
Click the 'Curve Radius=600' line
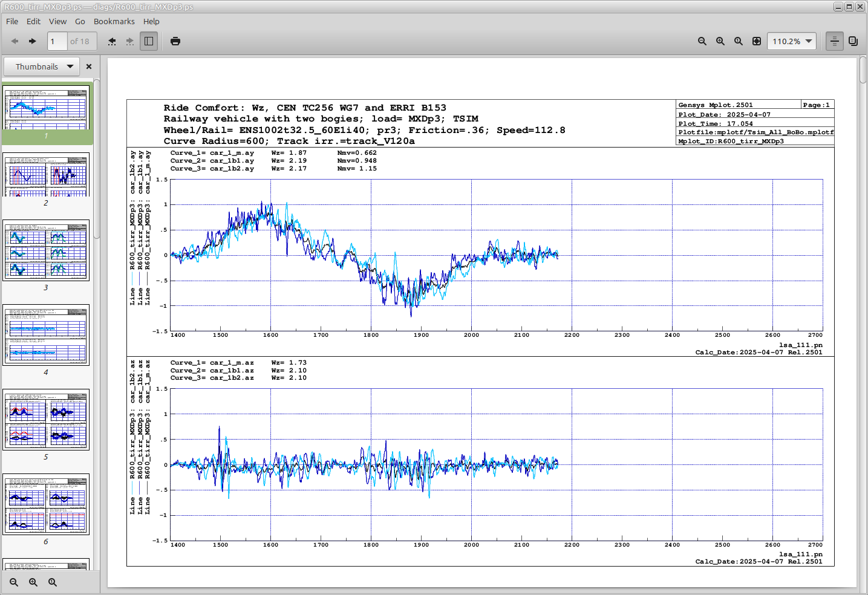(x=289, y=141)
